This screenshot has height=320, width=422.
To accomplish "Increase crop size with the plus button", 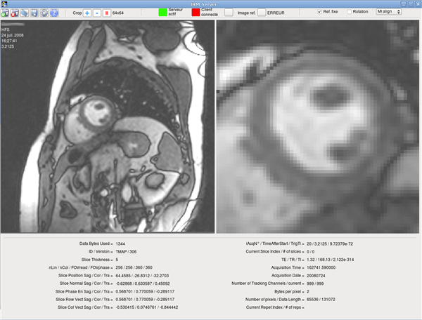I will (87, 13).
